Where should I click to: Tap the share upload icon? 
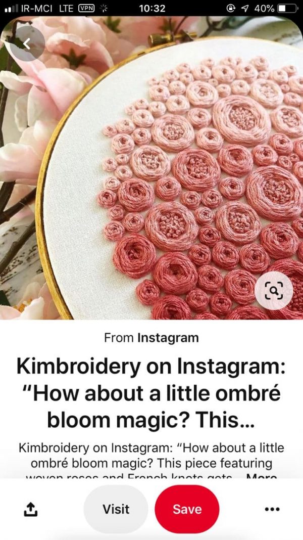tap(31, 509)
